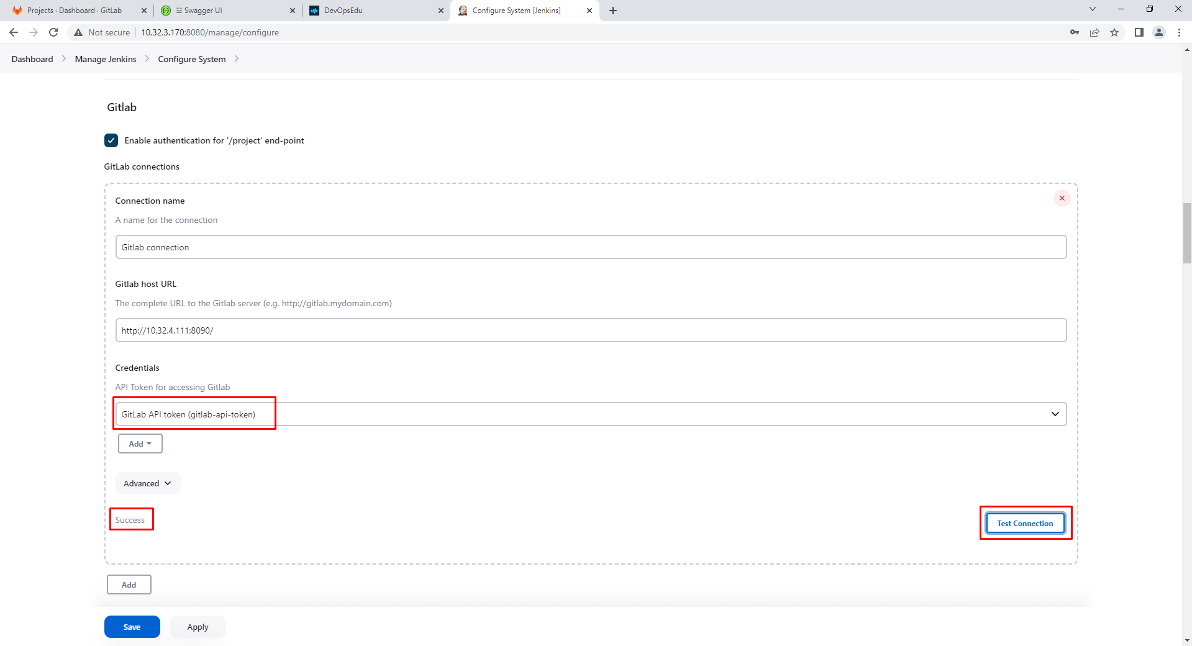Close the DevOpsEdu tab

click(441, 11)
